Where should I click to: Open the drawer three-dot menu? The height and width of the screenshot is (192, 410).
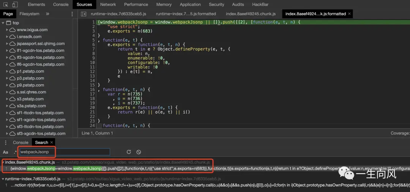pyautogui.click(x=5, y=142)
